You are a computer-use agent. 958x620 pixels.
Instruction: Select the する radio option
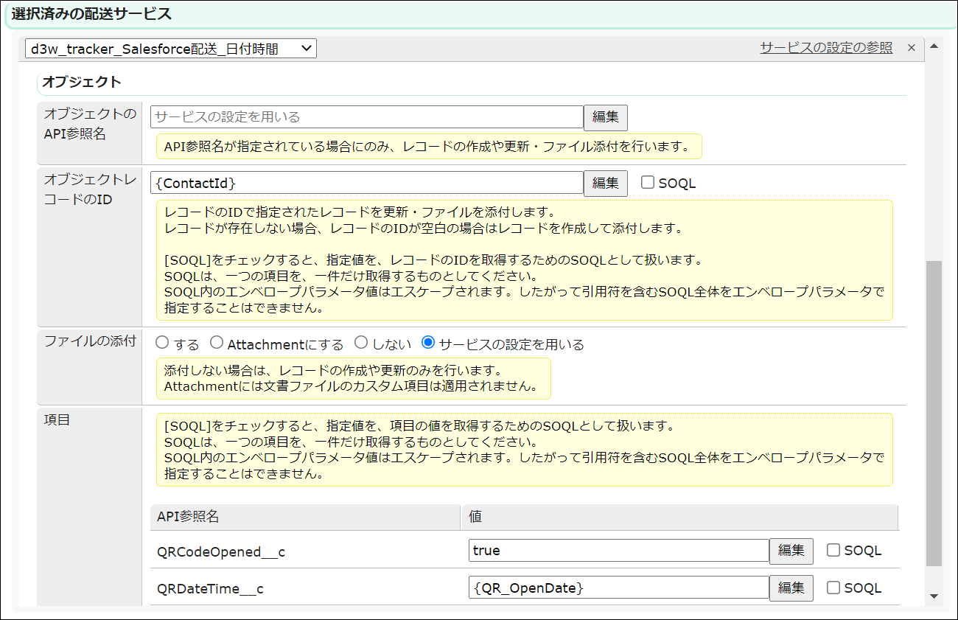tap(162, 343)
